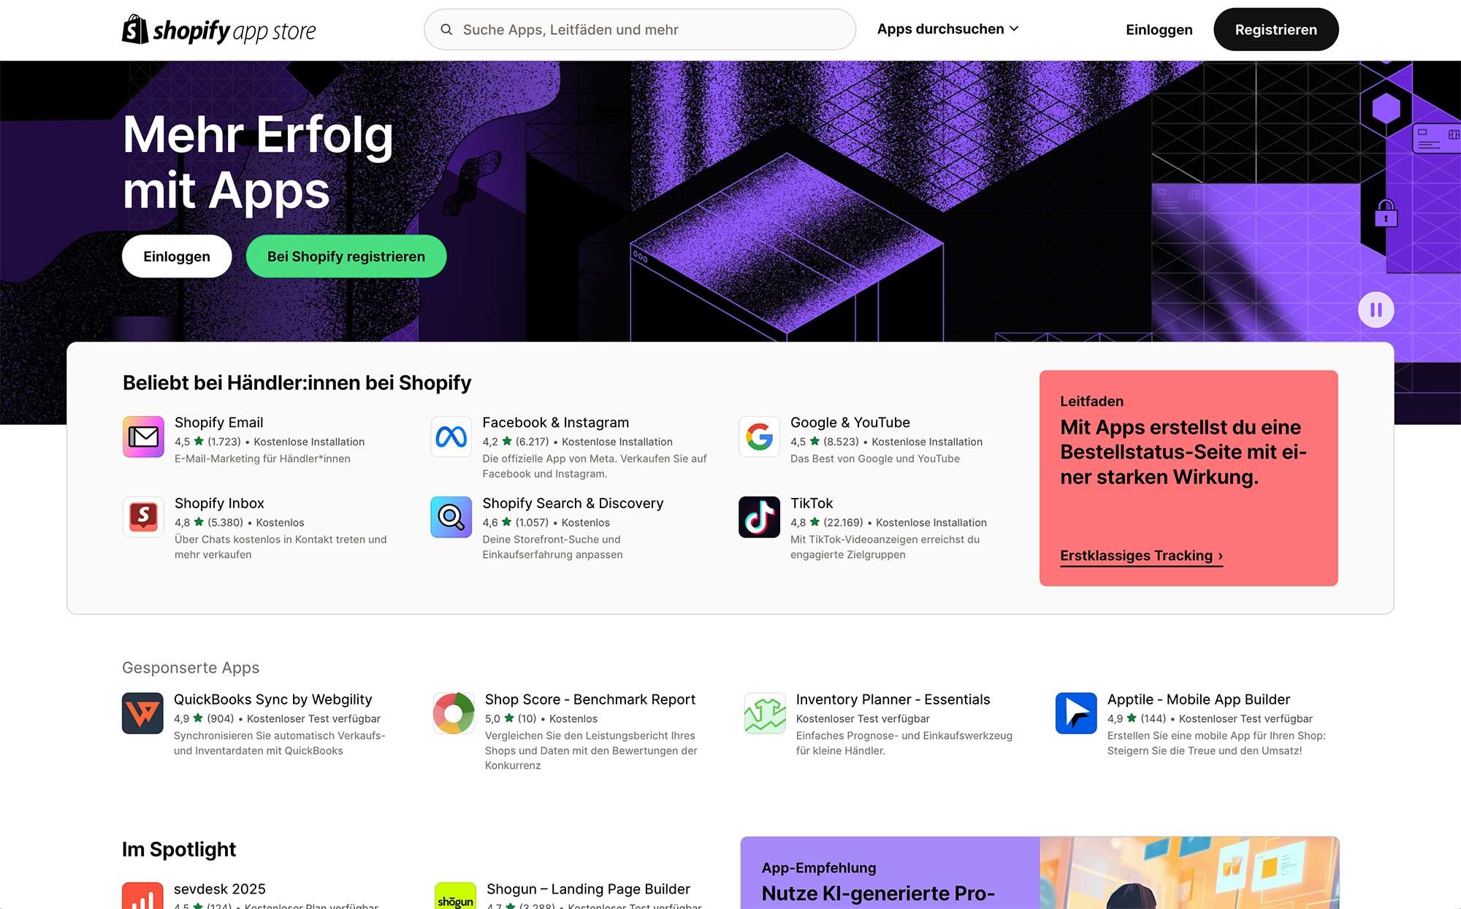Click the Im Spotlight heading

(x=179, y=850)
